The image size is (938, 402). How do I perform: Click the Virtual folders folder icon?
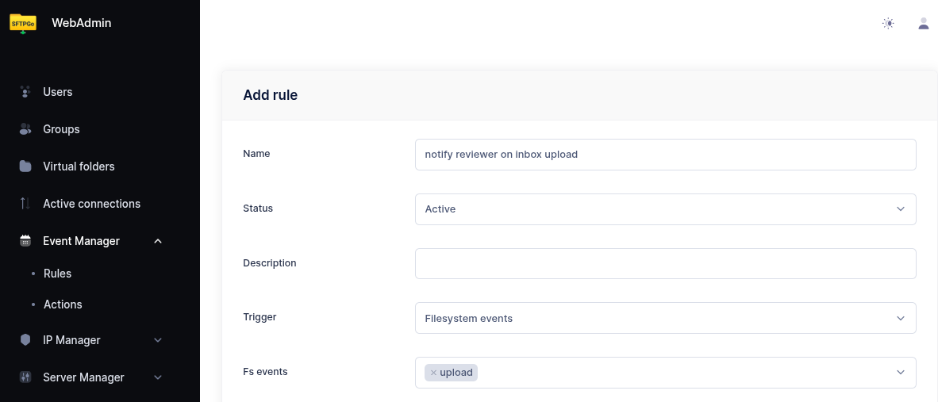pos(25,167)
